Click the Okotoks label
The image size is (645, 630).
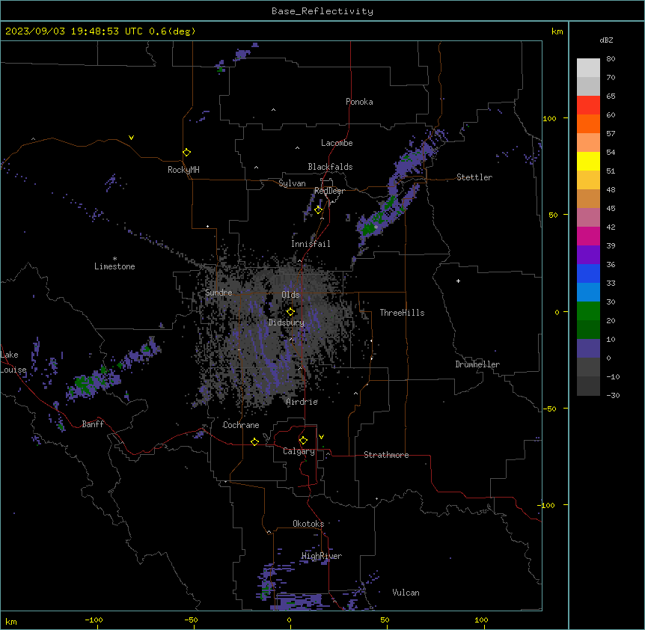[x=308, y=524]
